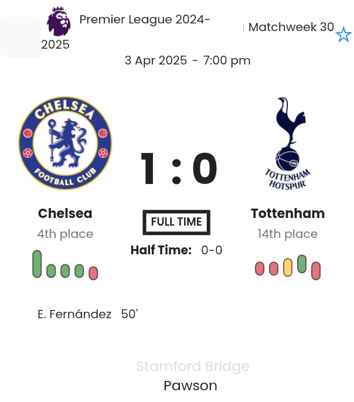Click the Premier League lion logo
Viewport: 354px width, 402px height.
pos(59,22)
